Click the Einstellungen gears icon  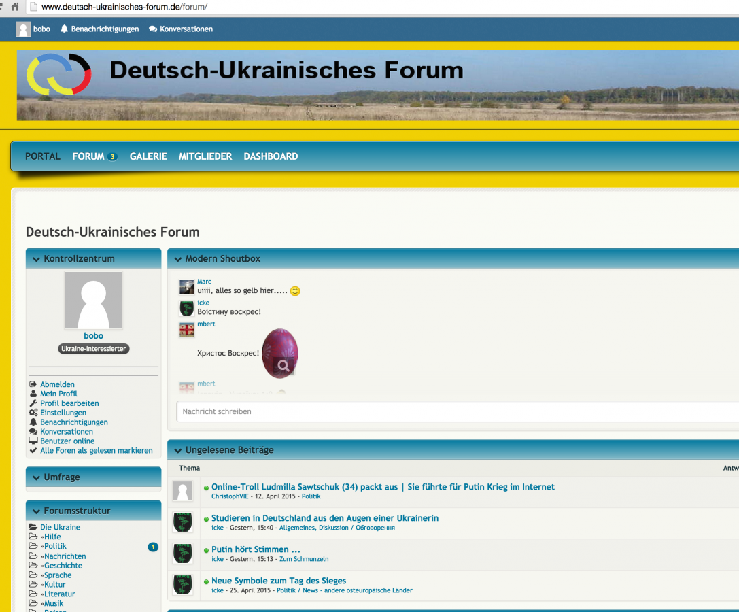(x=33, y=413)
